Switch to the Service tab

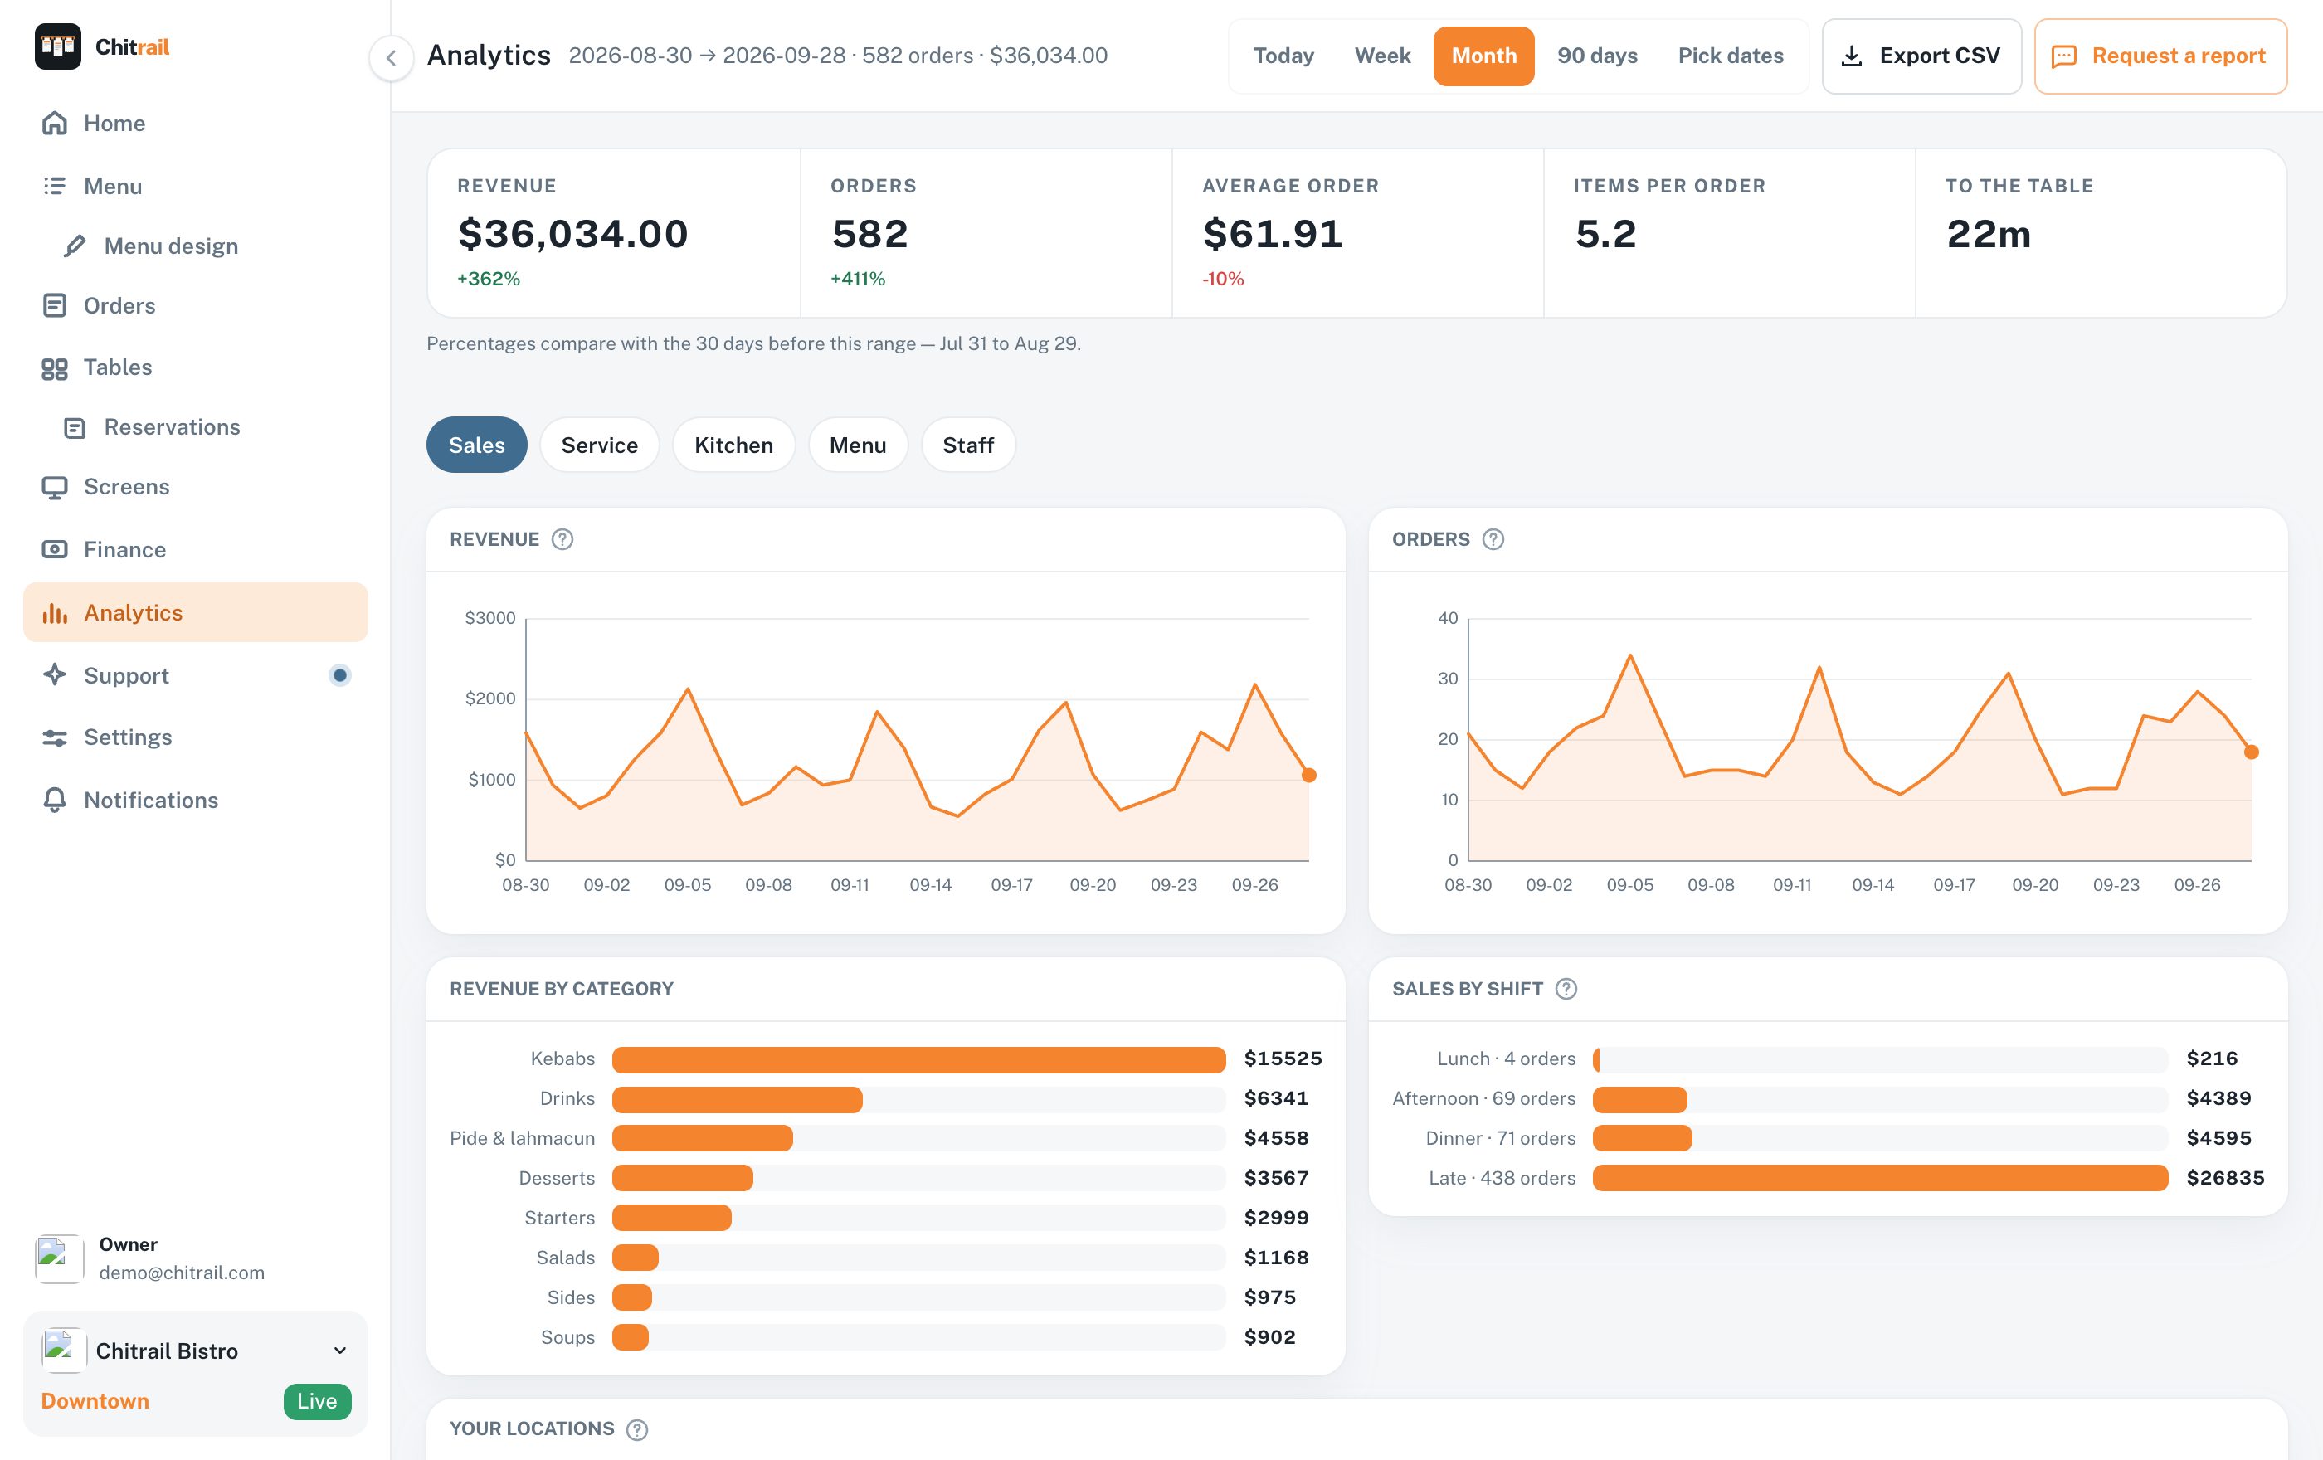point(599,445)
